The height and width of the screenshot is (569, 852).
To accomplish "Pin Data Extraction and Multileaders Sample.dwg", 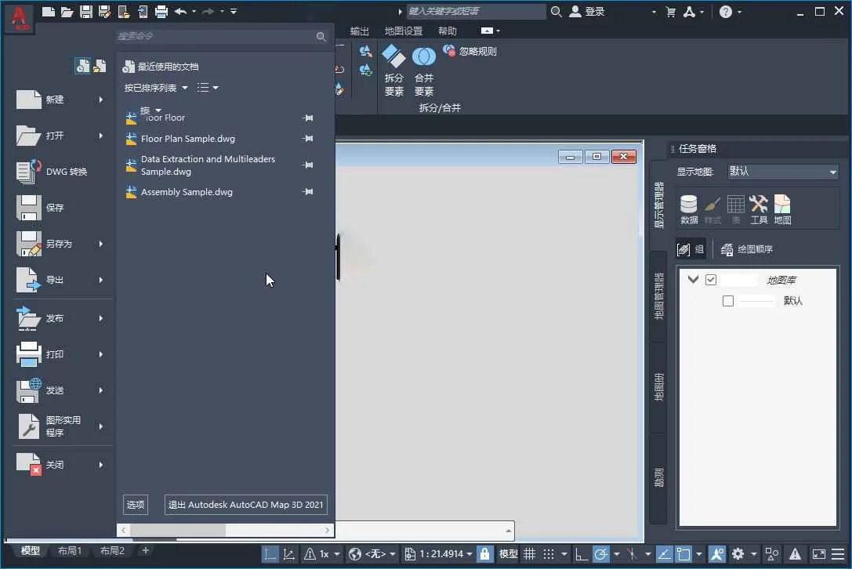I will 308,165.
